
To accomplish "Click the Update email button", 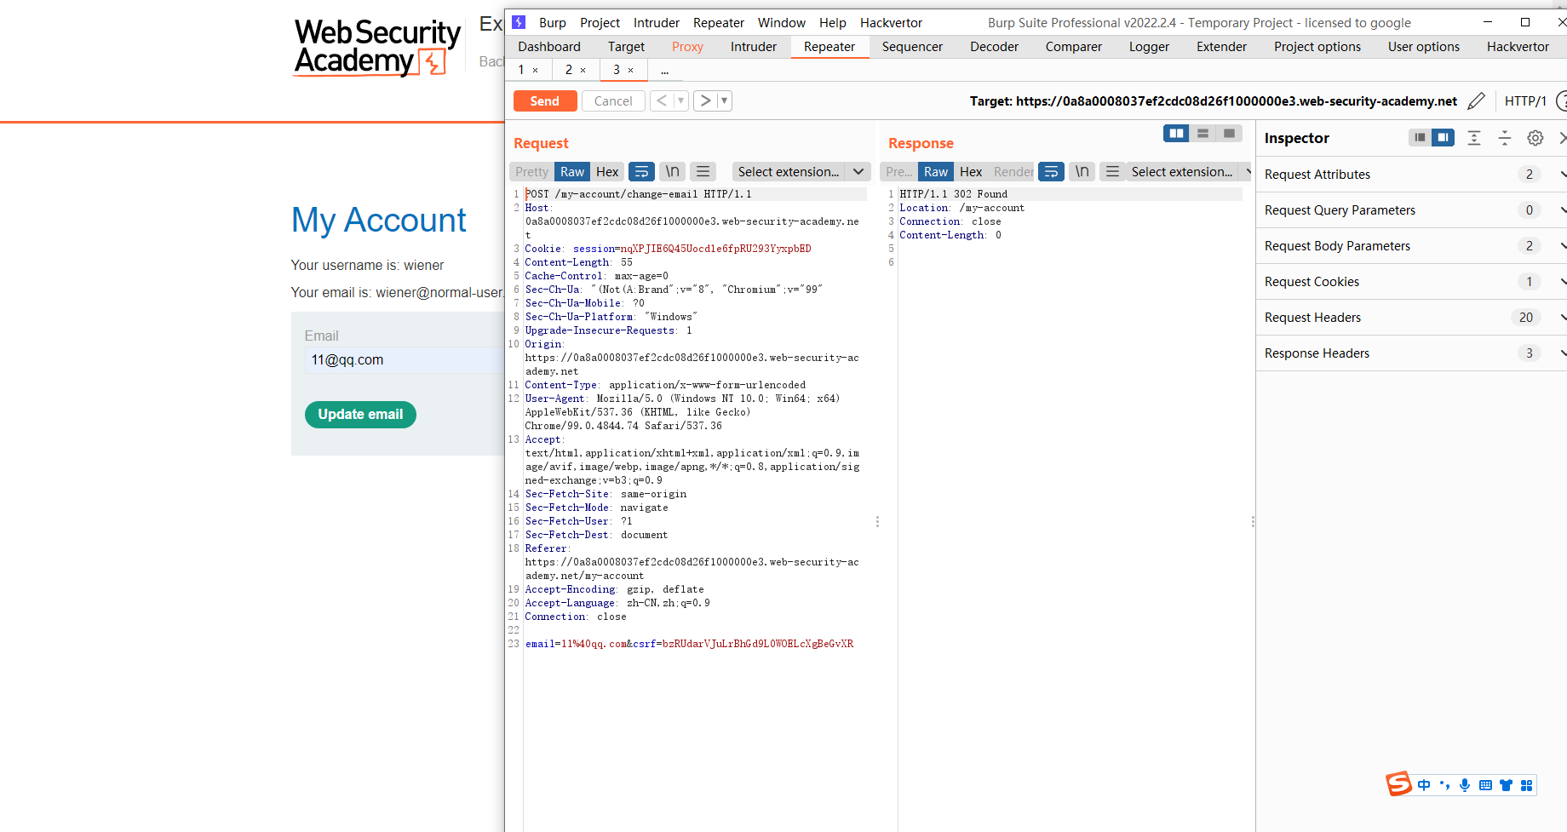I will (x=360, y=415).
